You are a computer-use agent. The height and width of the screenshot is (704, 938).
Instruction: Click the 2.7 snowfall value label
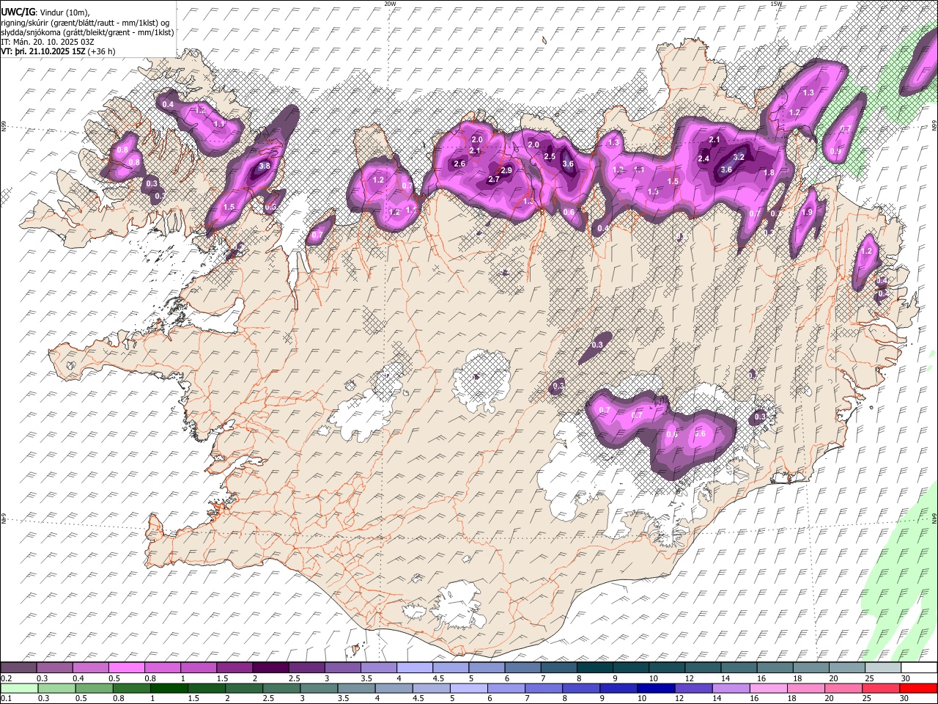tap(494, 180)
